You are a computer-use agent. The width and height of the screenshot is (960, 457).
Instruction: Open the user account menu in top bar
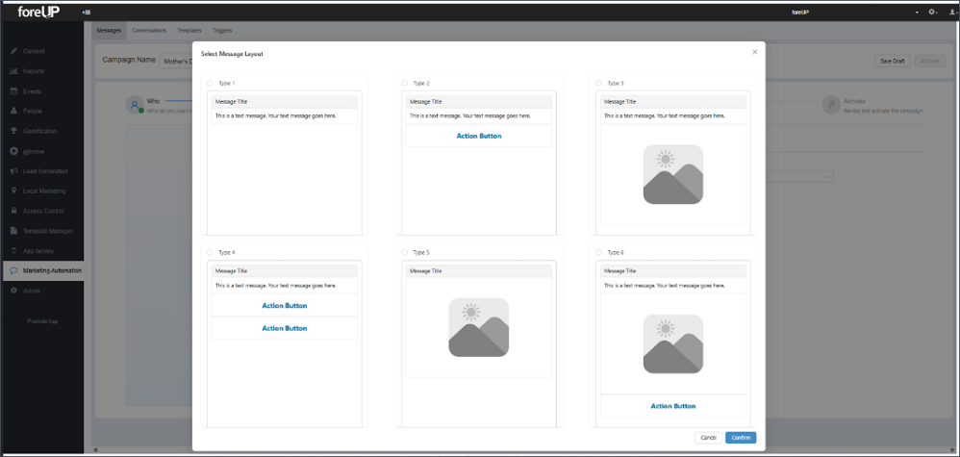[x=952, y=13]
